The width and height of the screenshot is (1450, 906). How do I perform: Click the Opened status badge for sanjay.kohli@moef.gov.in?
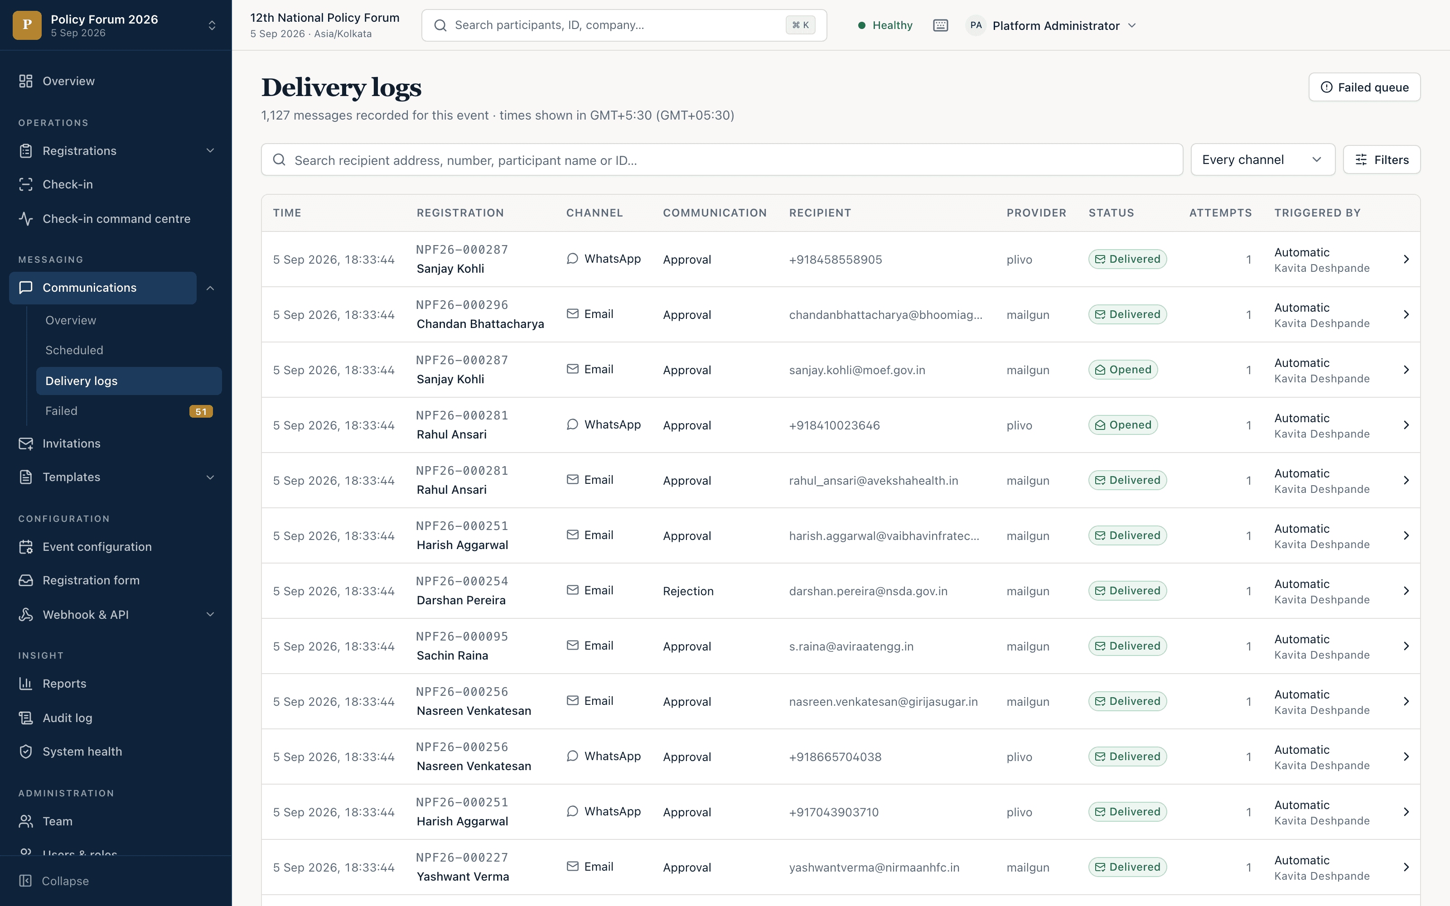(1123, 370)
